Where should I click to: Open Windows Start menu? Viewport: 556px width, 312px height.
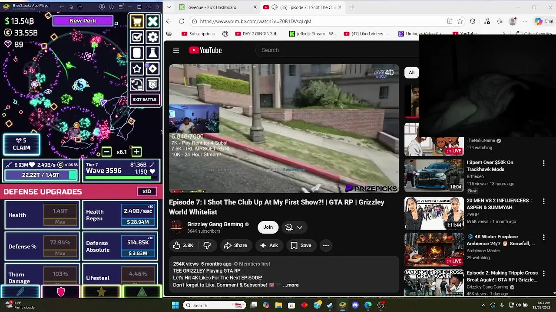pyautogui.click(x=175, y=305)
